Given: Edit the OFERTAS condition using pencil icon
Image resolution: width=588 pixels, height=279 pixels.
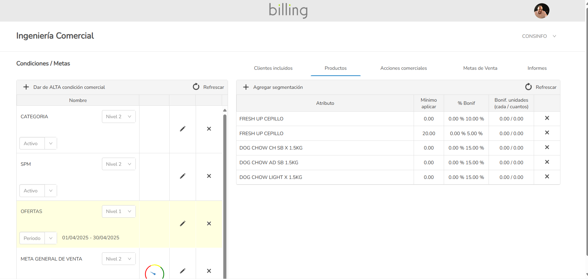Looking at the screenshot, I should click(x=183, y=224).
